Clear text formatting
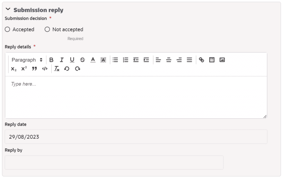Screen dimensions: 282x178 click(57, 69)
